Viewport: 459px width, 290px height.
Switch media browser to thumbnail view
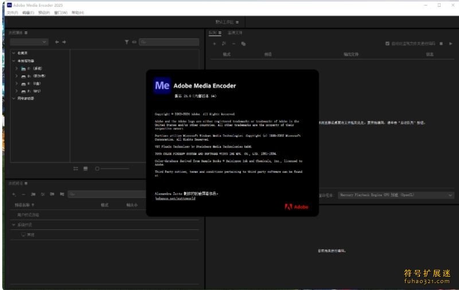(85, 169)
